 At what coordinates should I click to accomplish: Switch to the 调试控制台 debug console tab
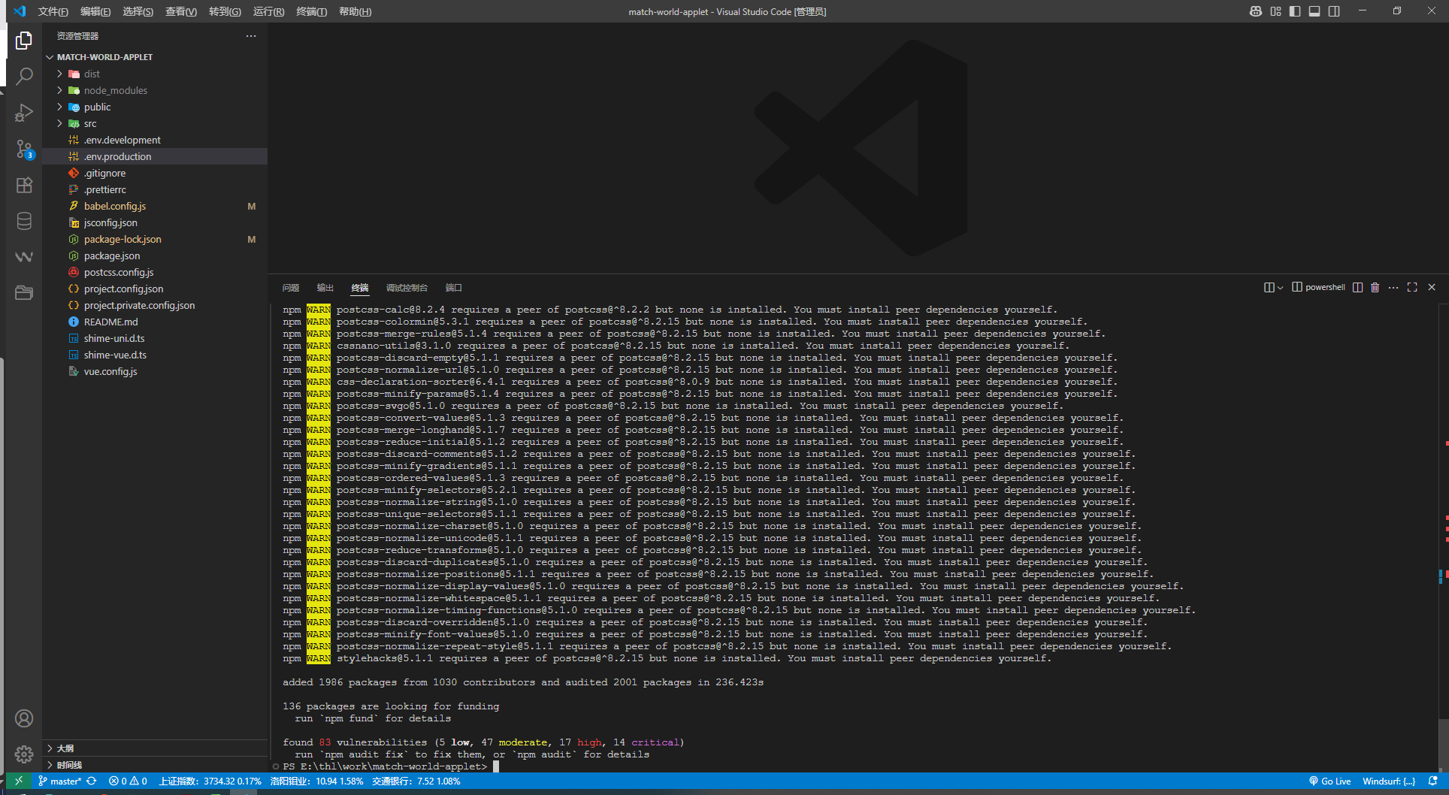point(407,288)
